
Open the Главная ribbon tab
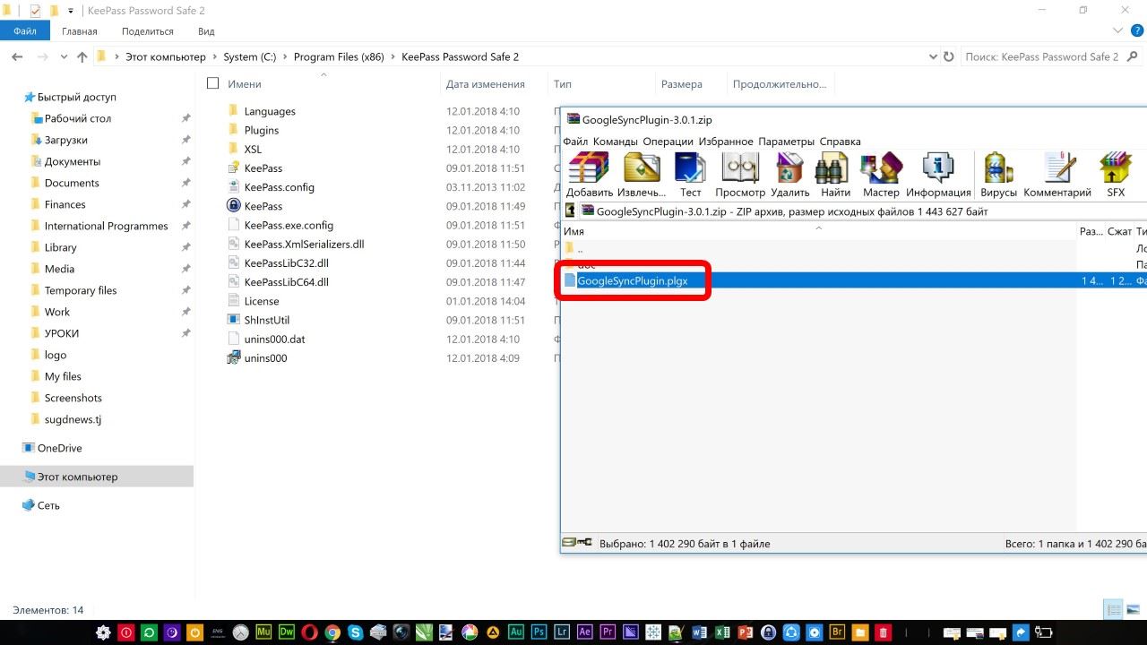coord(80,31)
